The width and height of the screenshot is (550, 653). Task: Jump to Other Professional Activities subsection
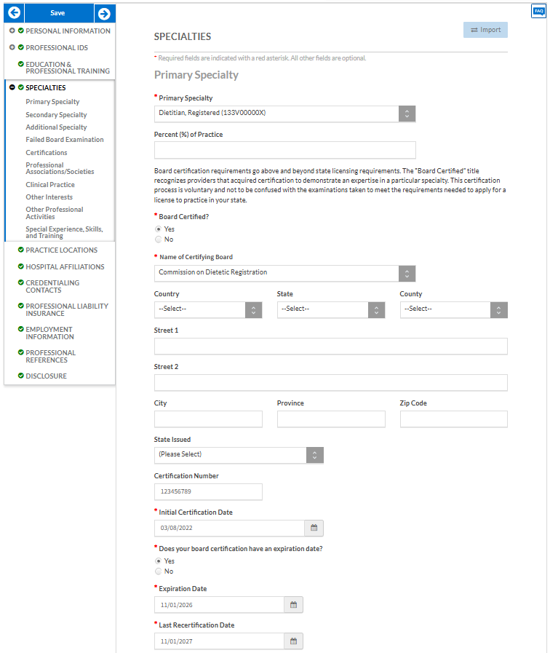click(x=54, y=213)
